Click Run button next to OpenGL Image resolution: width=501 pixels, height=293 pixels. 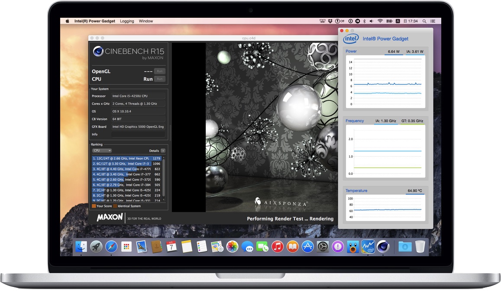[160, 71]
